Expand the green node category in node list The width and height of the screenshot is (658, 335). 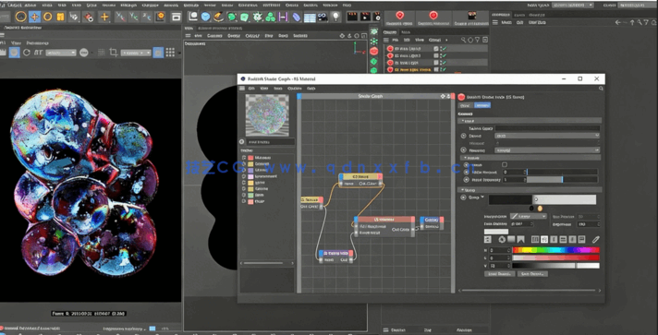[x=244, y=196]
